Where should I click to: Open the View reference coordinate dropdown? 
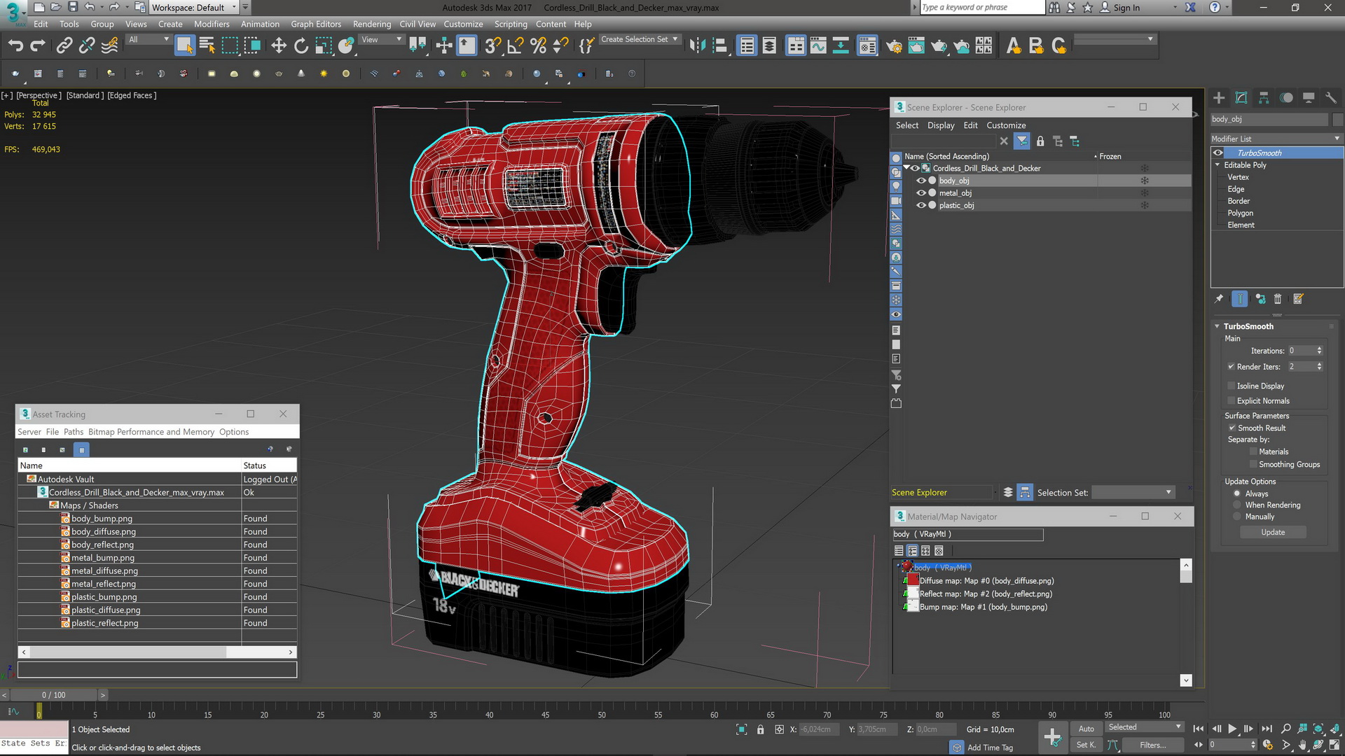pyautogui.click(x=381, y=40)
